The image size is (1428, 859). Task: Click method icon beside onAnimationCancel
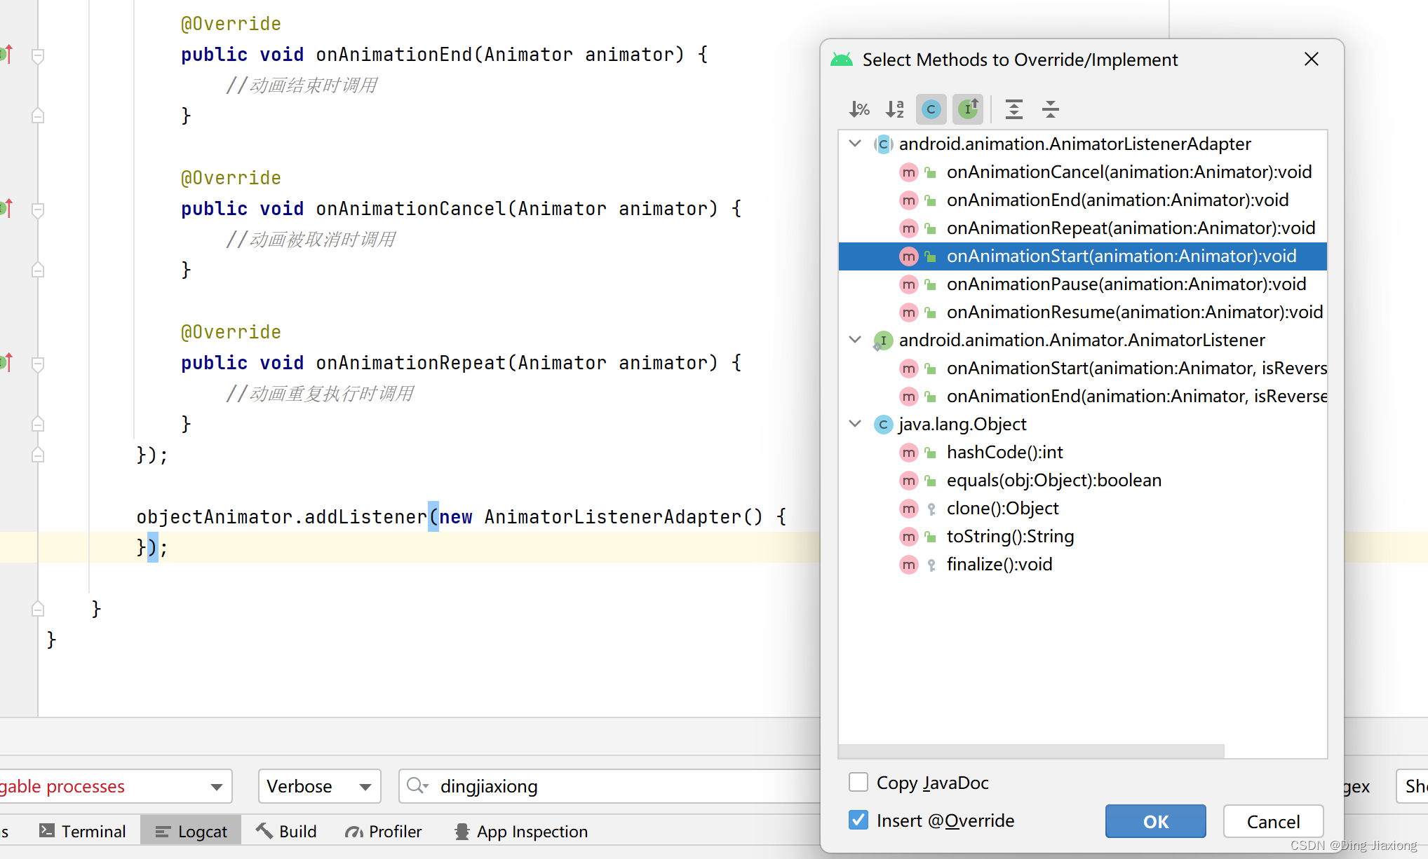click(909, 172)
